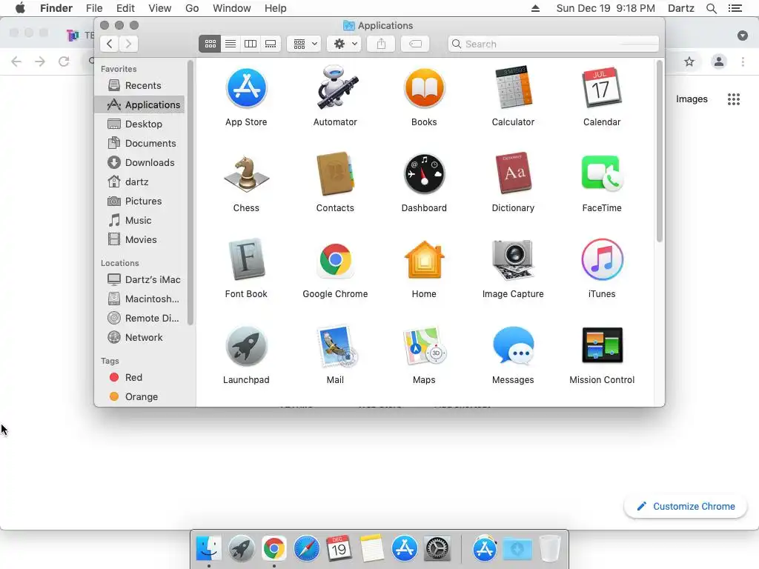Viewport: 759px width, 569px height.
Task: Open Google apps grid in Chrome
Action: click(734, 99)
